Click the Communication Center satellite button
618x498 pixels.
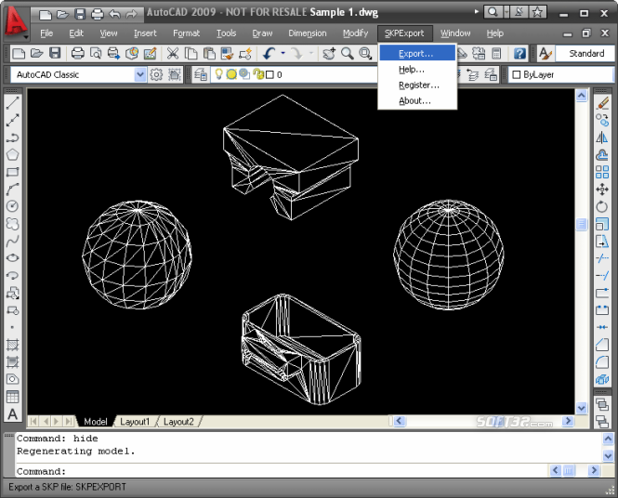tap(519, 12)
